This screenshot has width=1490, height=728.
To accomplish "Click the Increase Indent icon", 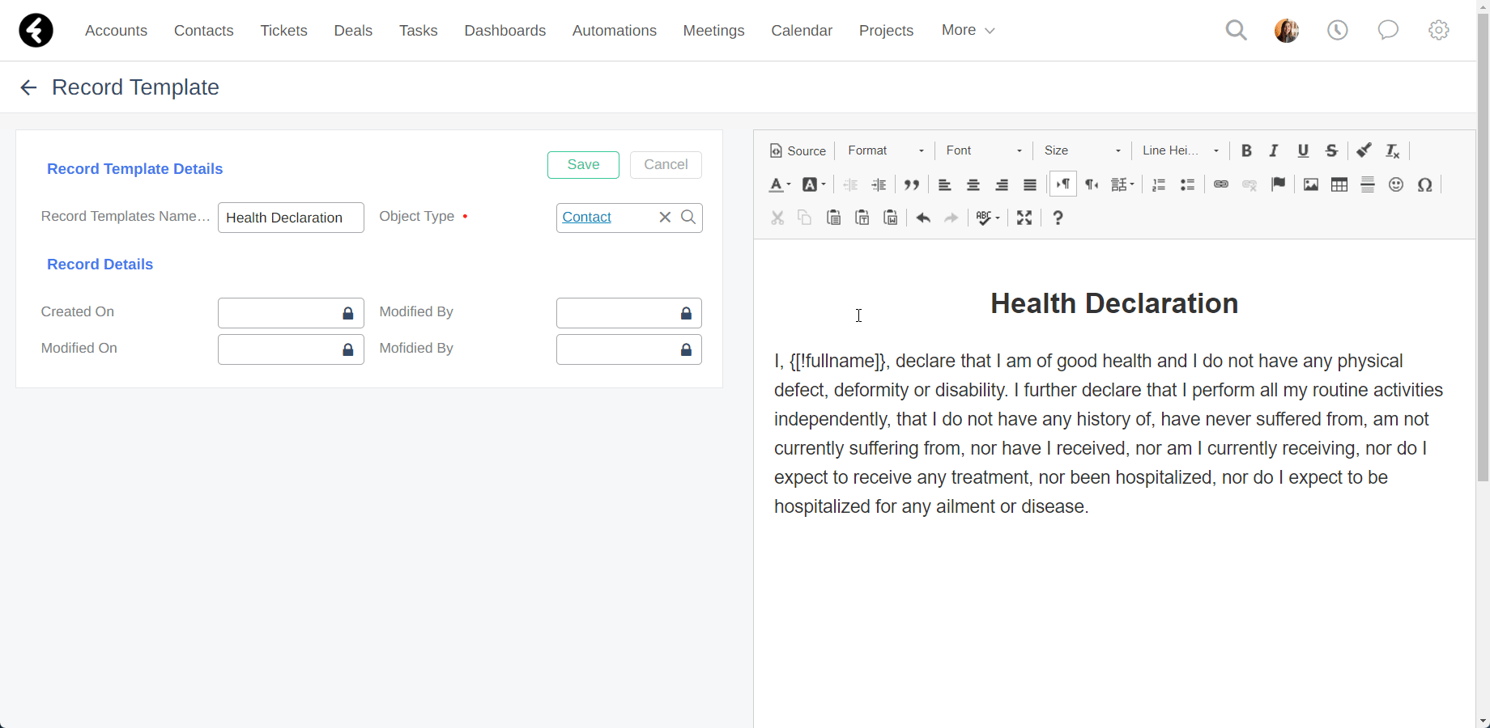I will point(879,184).
